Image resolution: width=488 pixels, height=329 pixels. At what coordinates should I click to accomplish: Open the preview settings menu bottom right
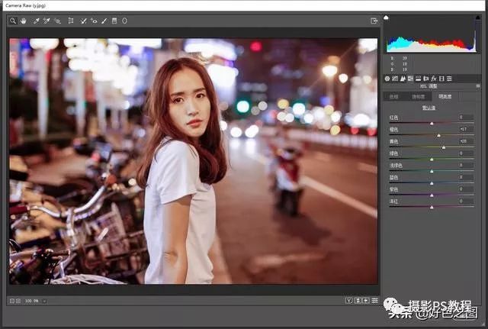click(374, 301)
